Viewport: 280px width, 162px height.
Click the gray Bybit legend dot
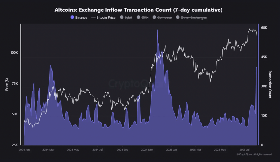122,17
